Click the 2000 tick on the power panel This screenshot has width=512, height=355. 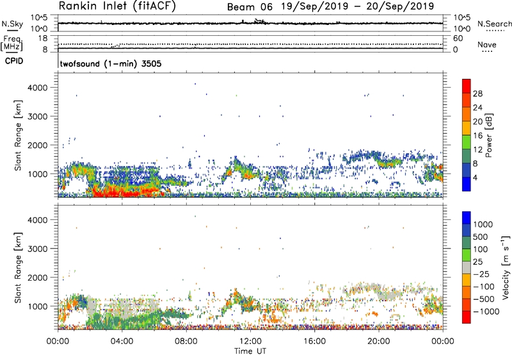(x=38, y=145)
